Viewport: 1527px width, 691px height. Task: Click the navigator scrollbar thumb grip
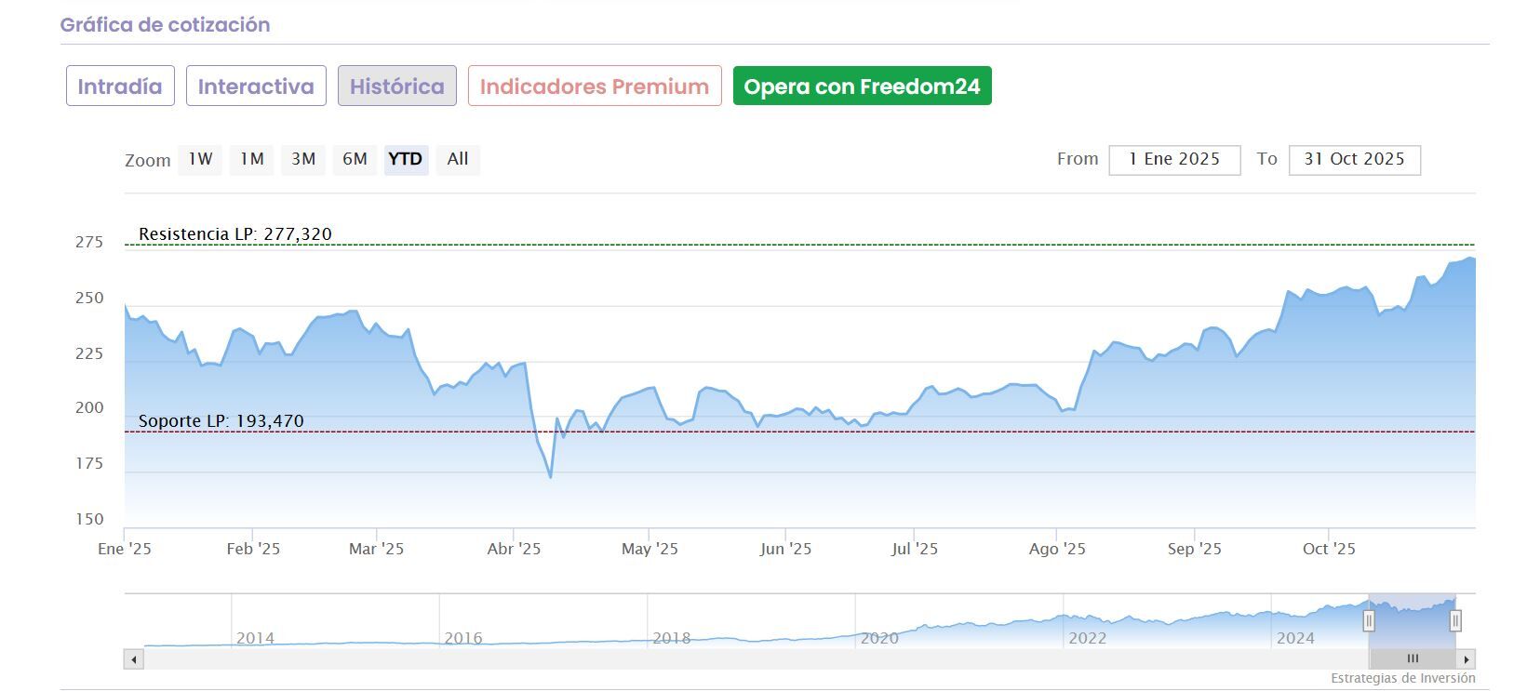[x=1413, y=659]
